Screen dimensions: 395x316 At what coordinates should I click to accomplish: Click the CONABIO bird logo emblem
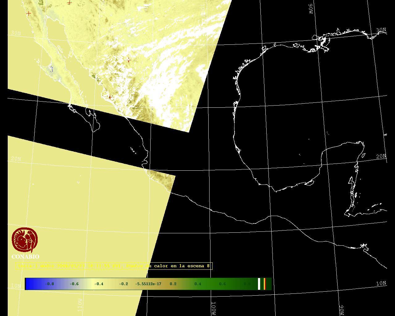(25, 240)
